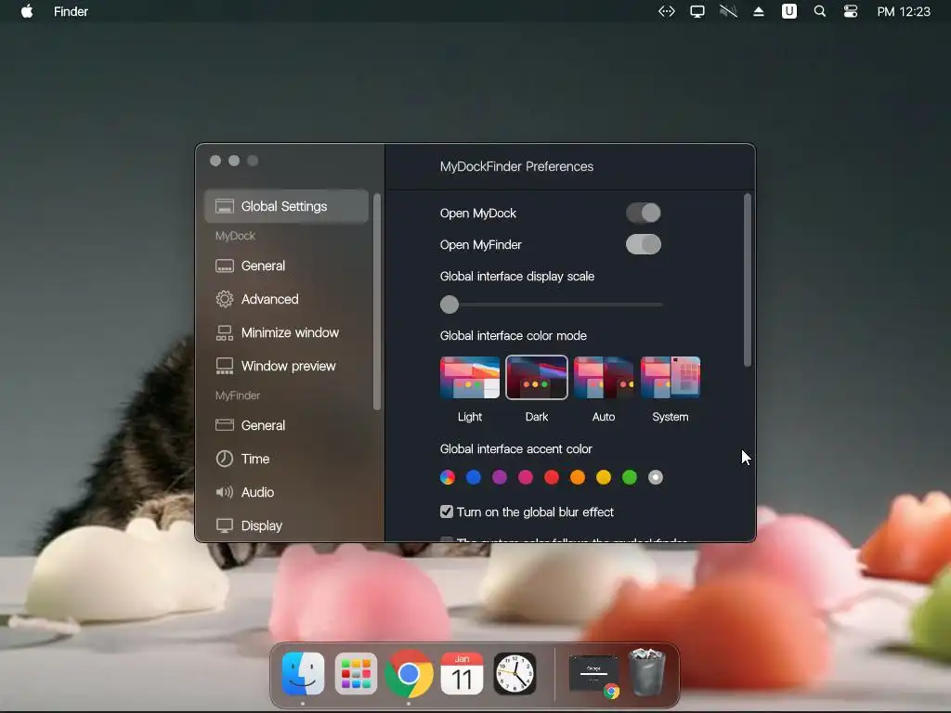Viewport: 951px width, 713px height.
Task: Click the display scale slider handle
Action: (449, 305)
